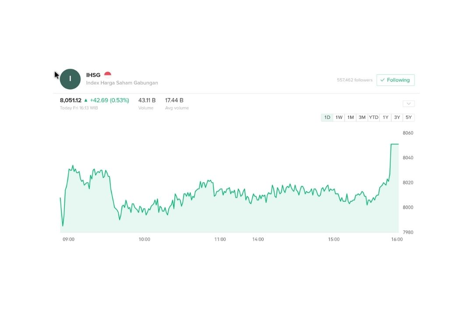473x315 pixels.
Task: Click the chart's opening dip low after 09:00
Action: [63, 225]
